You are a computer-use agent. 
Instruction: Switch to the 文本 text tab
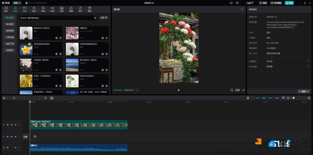25,9
